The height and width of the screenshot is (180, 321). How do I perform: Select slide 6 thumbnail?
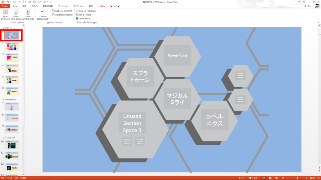pyautogui.click(x=12, y=91)
